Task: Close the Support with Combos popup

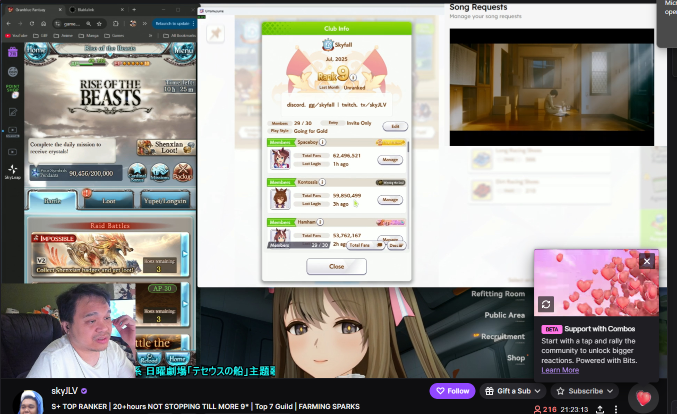Action: point(646,261)
